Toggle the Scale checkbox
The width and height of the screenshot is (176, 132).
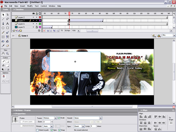(x=59, y=118)
